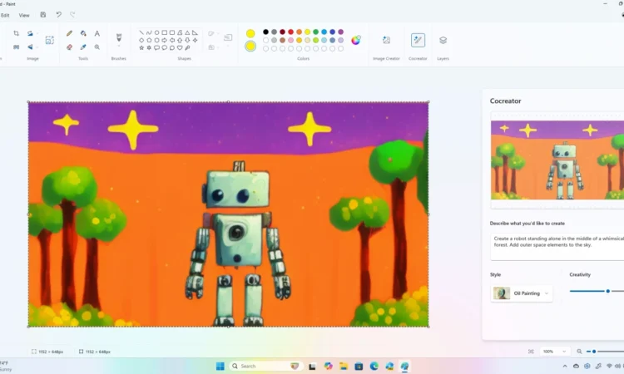This screenshot has width=624, height=374.
Task: Select the five-point star shape
Action: [141, 47]
